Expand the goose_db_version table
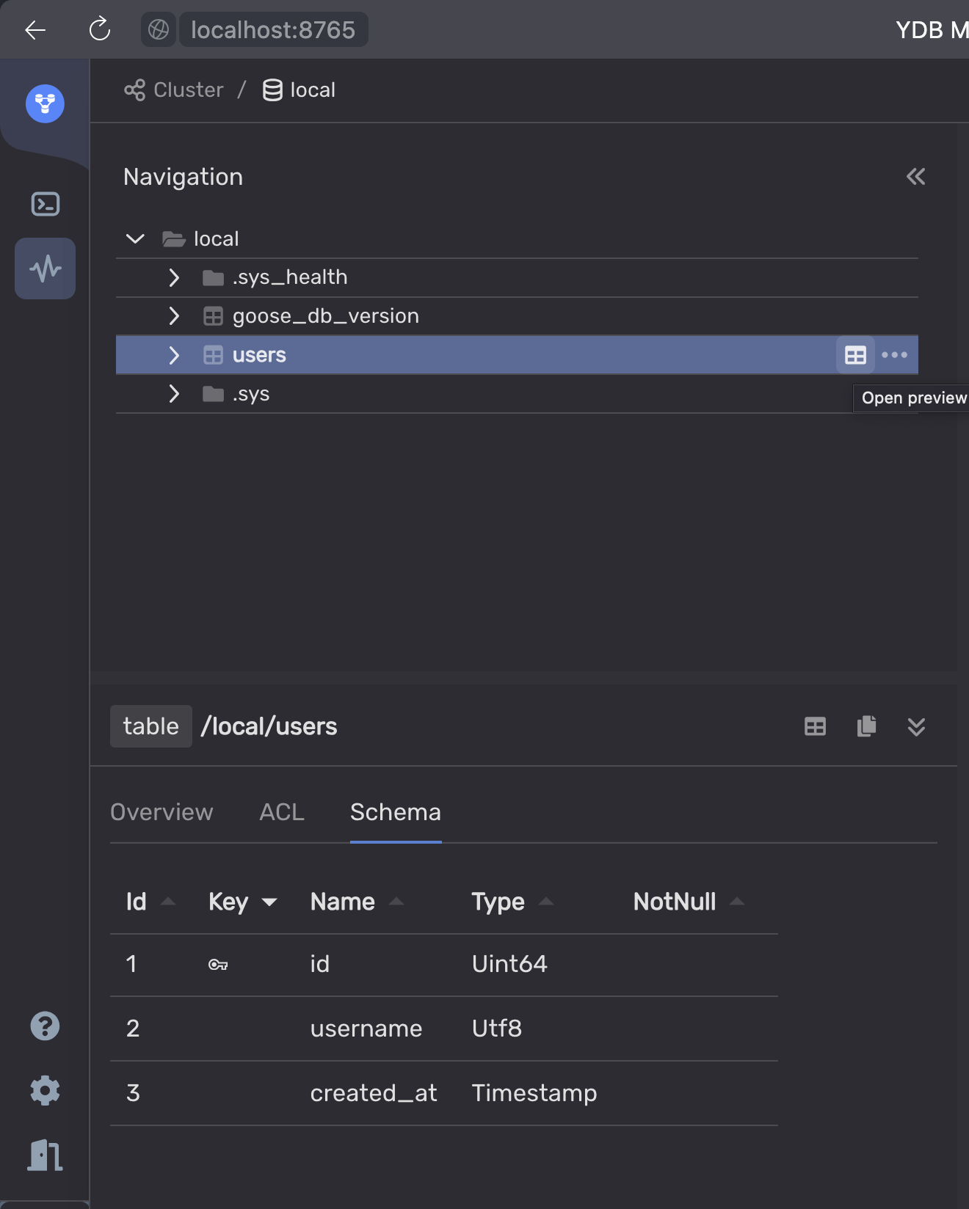Screen dimensions: 969x1209 pyautogui.click(x=174, y=316)
